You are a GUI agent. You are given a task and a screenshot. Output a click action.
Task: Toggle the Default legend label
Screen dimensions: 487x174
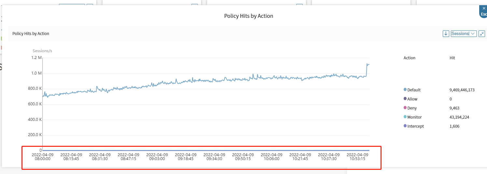point(414,90)
